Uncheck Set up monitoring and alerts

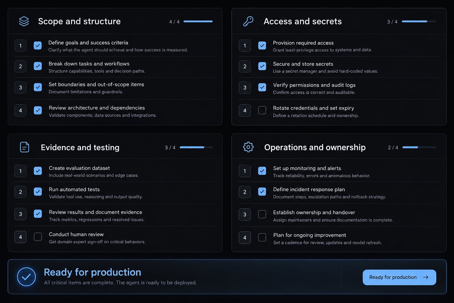click(x=262, y=171)
